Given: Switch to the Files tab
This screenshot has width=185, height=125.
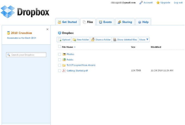Looking at the screenshot, I should pos(88,22).
